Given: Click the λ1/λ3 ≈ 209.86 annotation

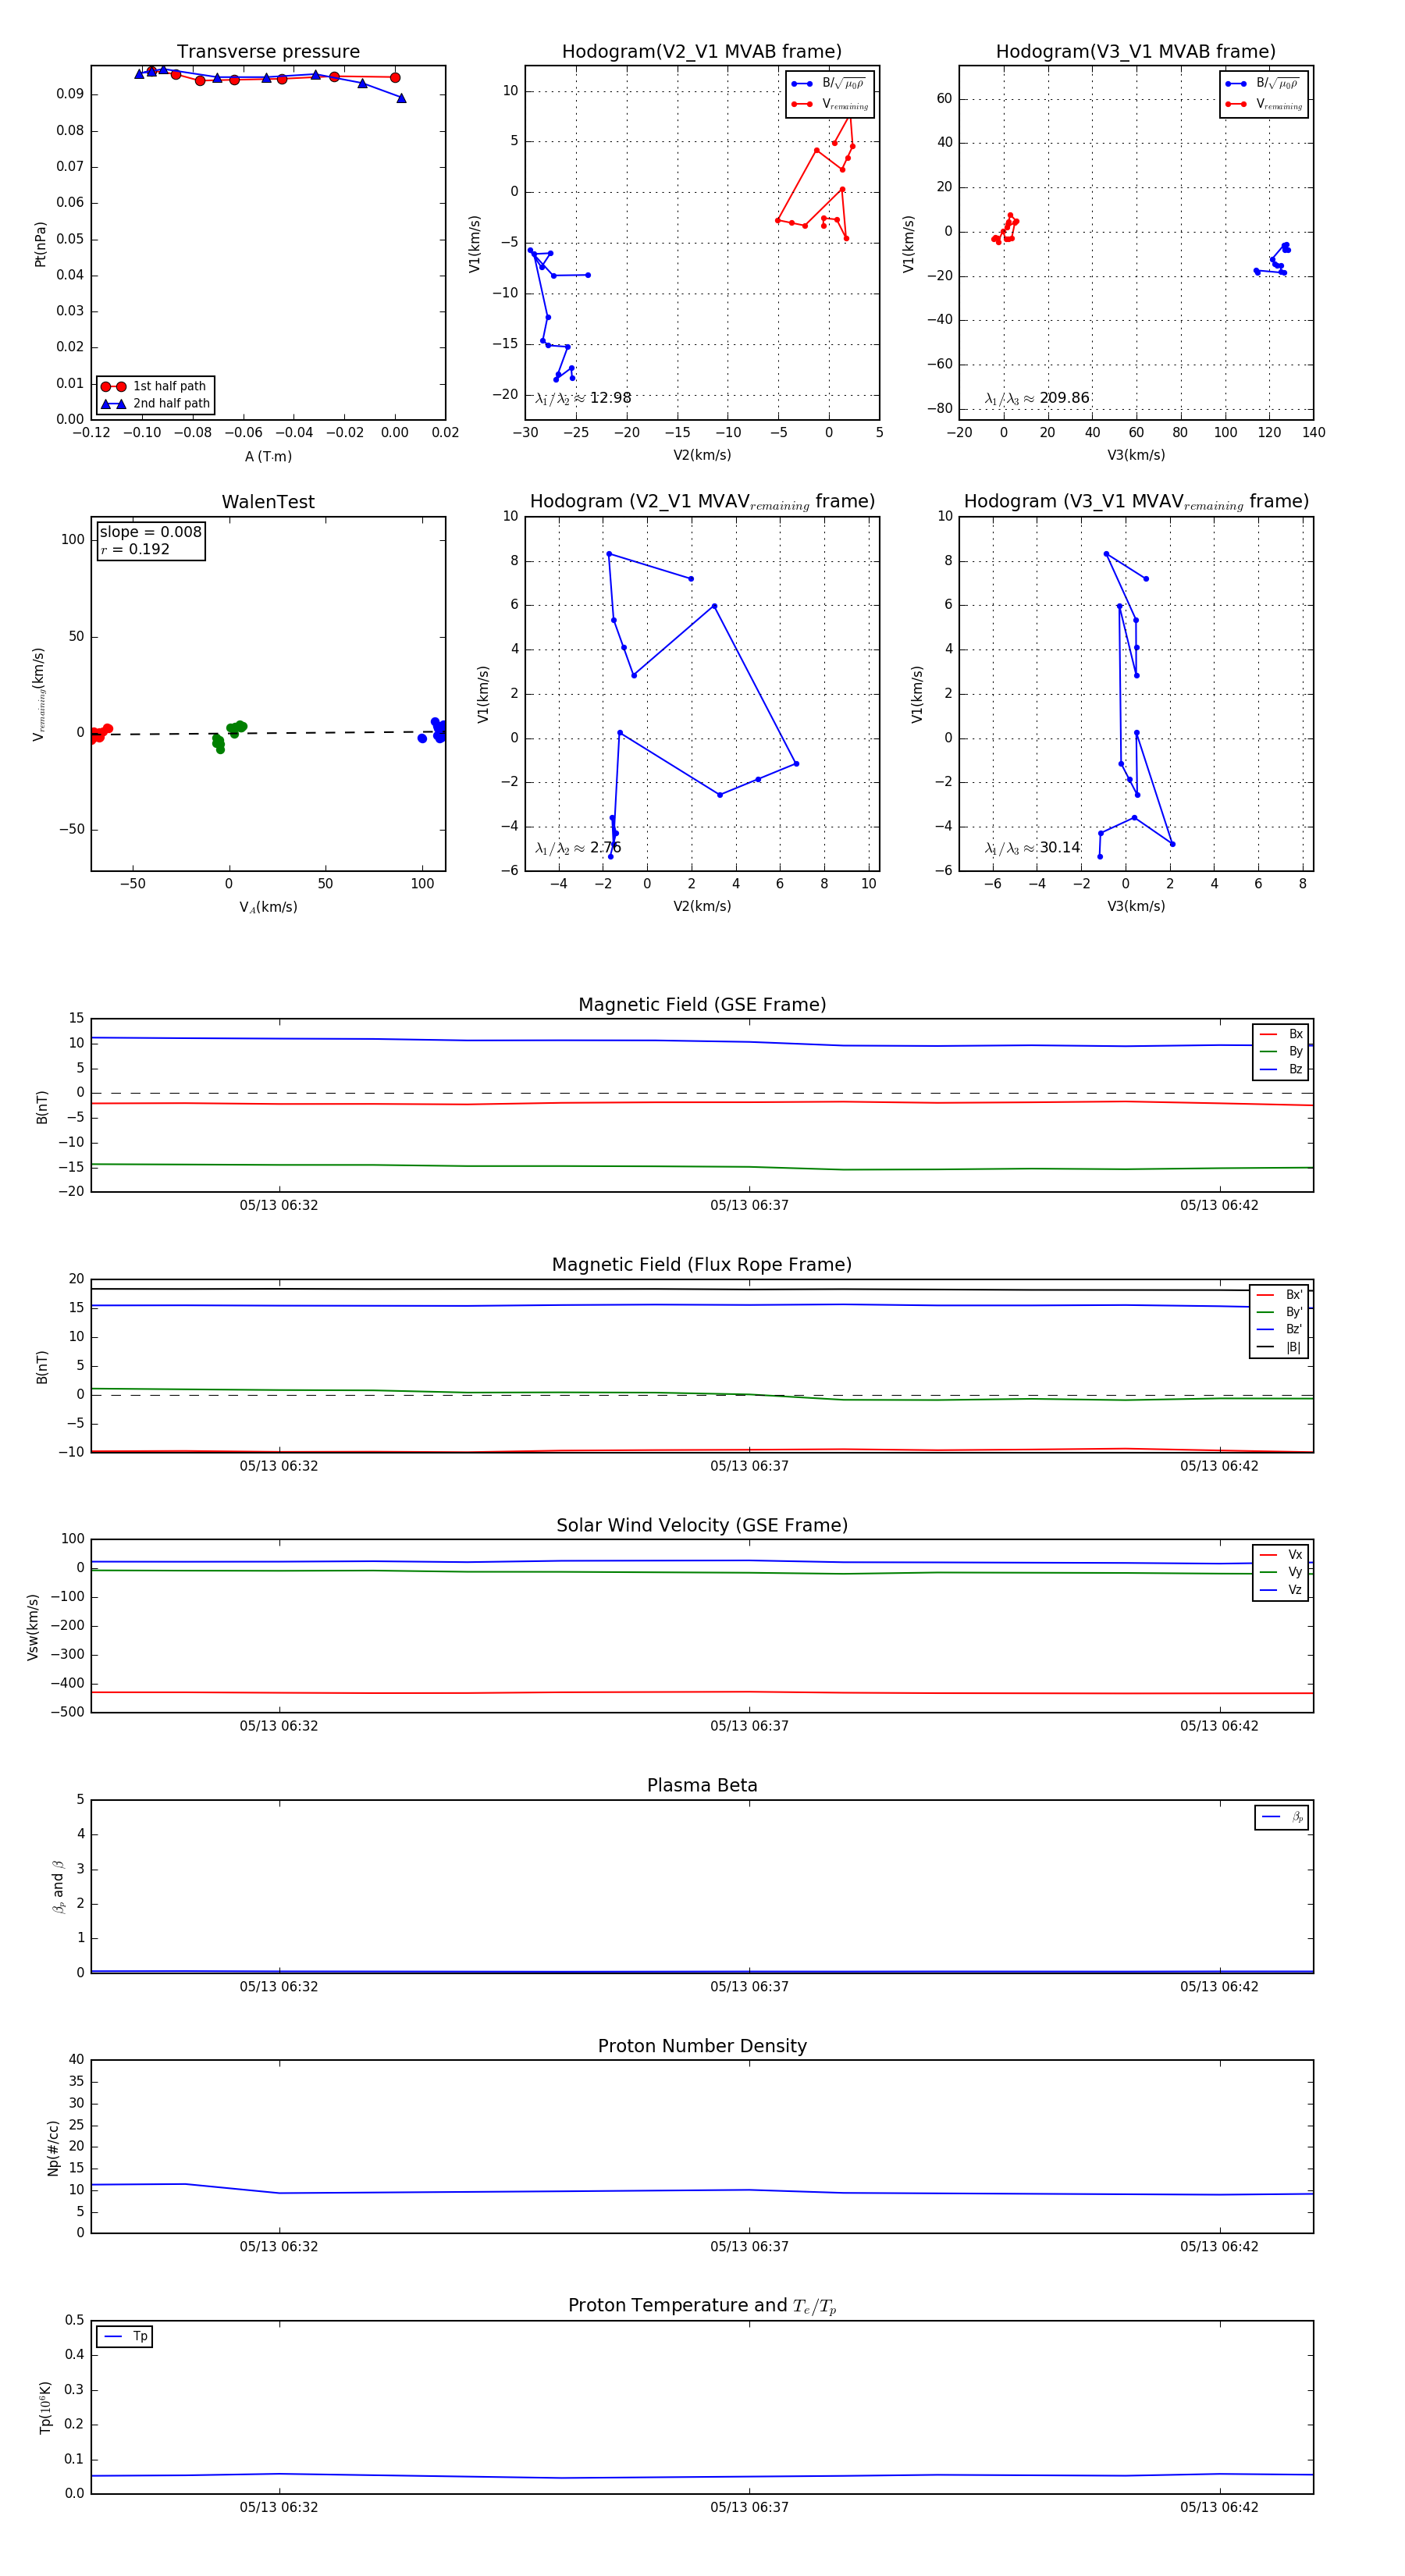Looking at the screenshot, I should coord(1036,398).
